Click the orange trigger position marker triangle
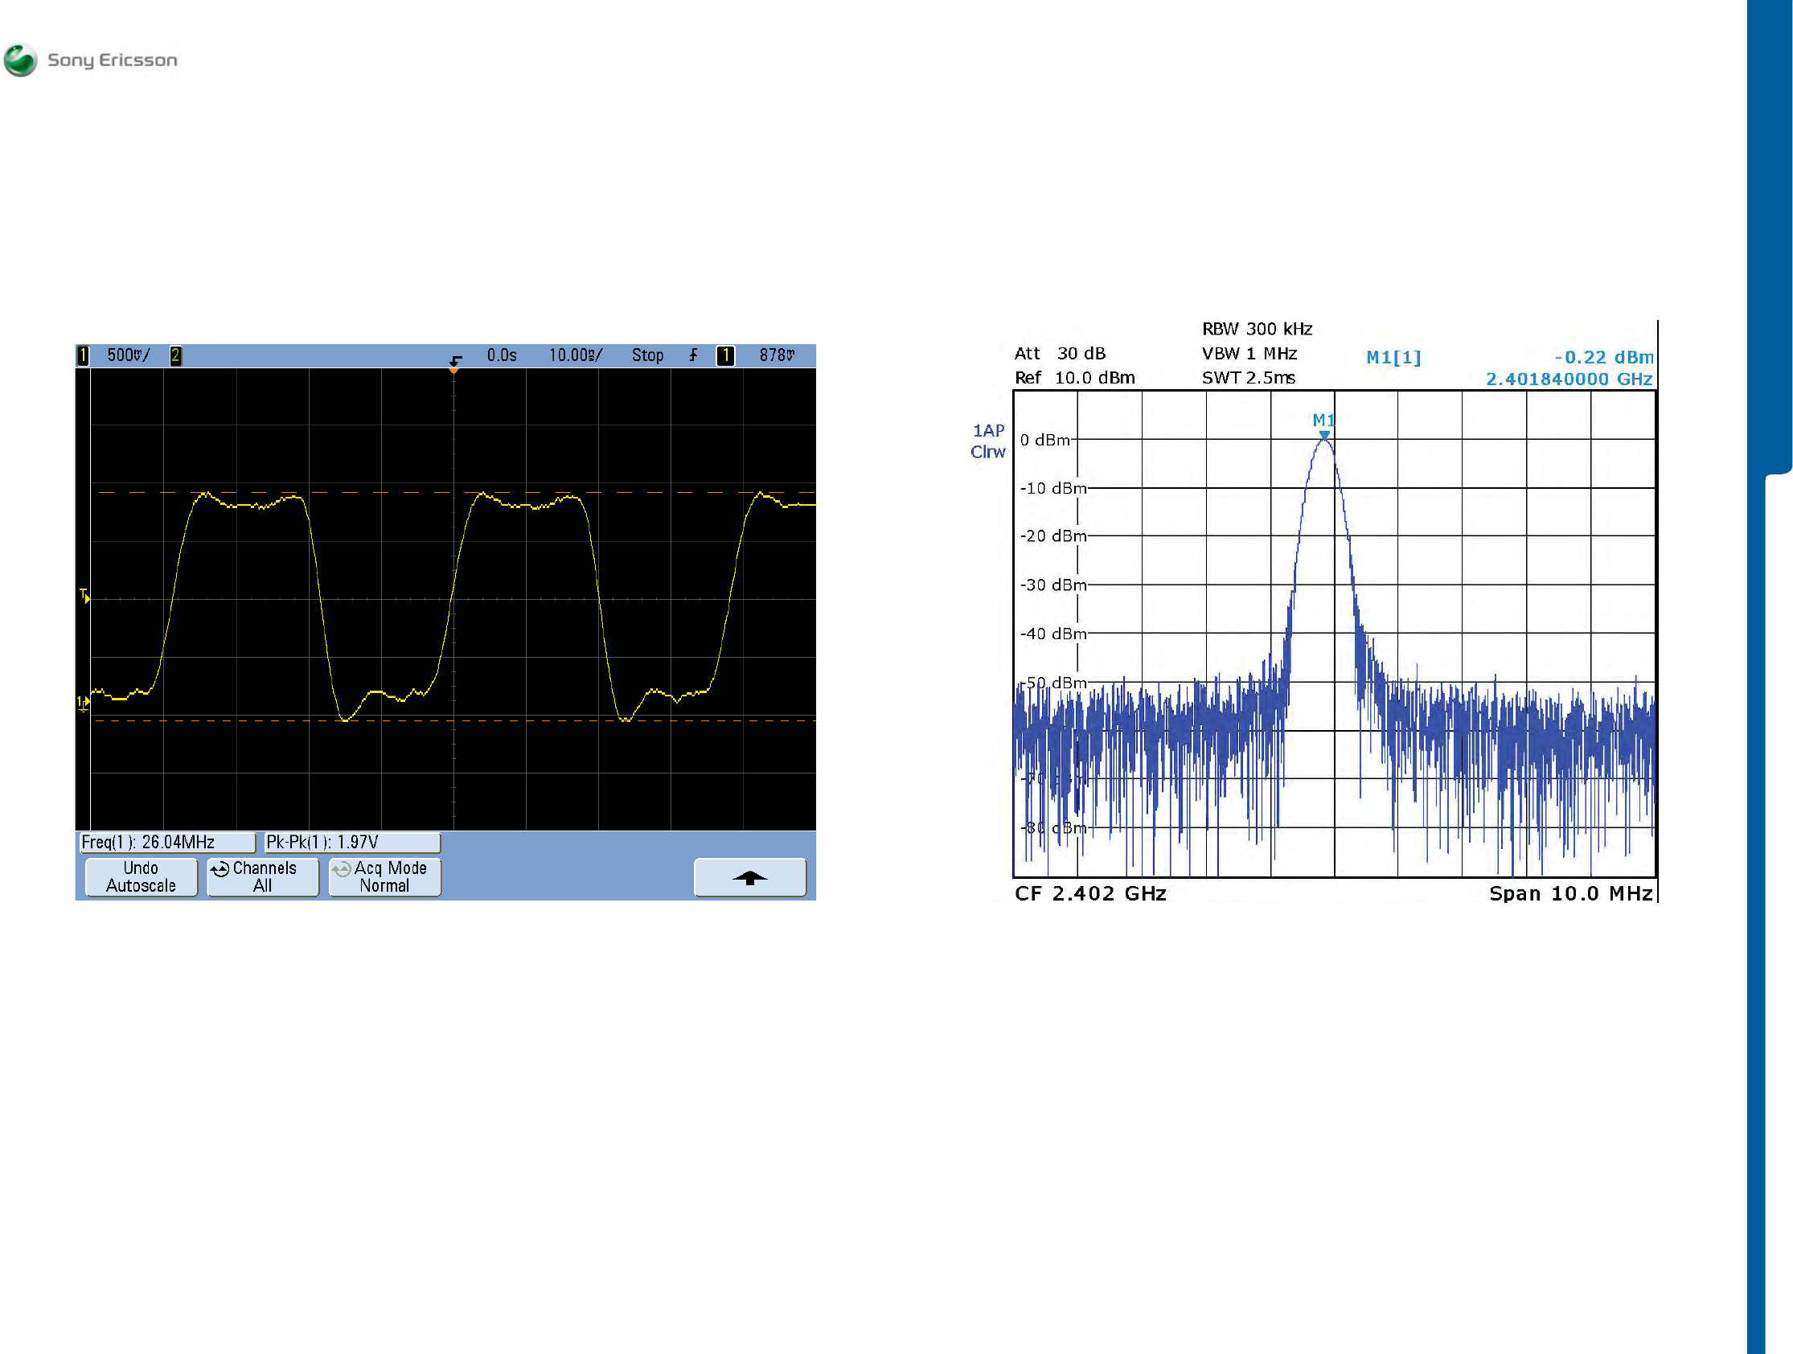Image resolution: width=1793 pixels, height=1354 pixels. click(454, 370)
